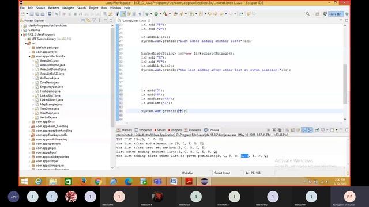
Task: Open LinkedList1.java in Project Explorer
Action: (x=50, y=95)
